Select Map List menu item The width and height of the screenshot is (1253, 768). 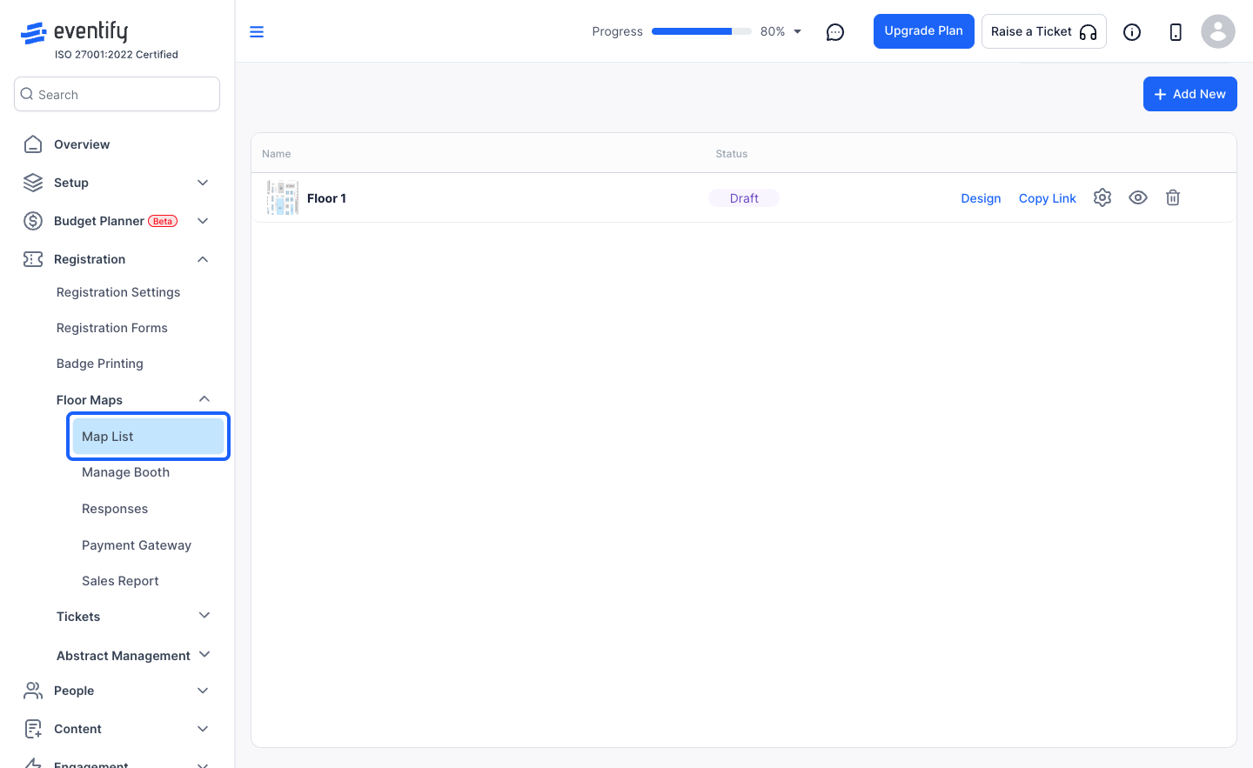(148, 437)
